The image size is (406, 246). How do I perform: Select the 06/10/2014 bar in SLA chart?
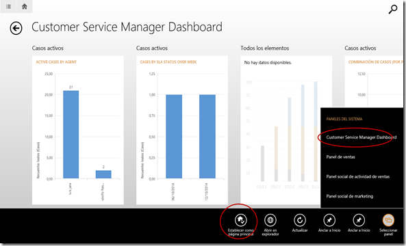coord(174,137)
